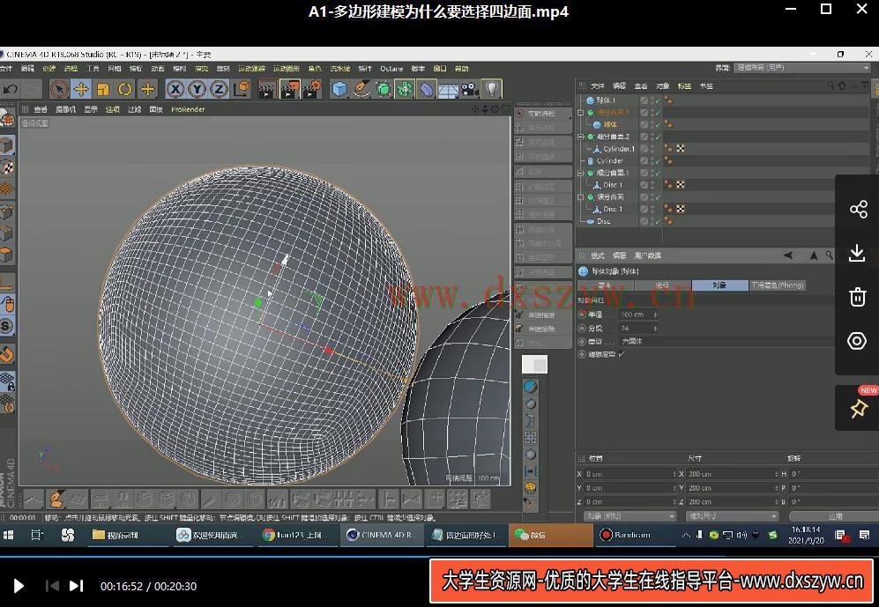Add a cube primitive object
The width and height of the screenshot is (879, 607).
pos(339,89)
